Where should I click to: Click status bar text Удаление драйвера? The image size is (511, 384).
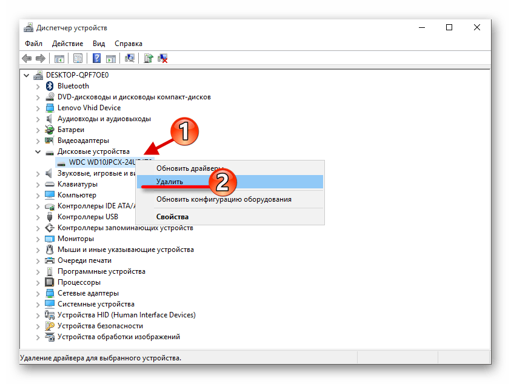click(101, 358)
